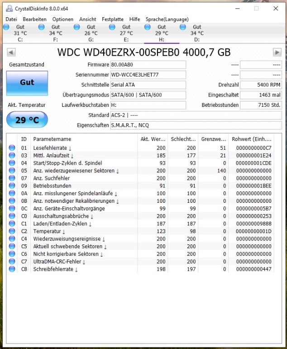This screenshot has height=349, width=287.
Task: Click the Drehzahl value 5400 RPM
Action: (261, 85)
